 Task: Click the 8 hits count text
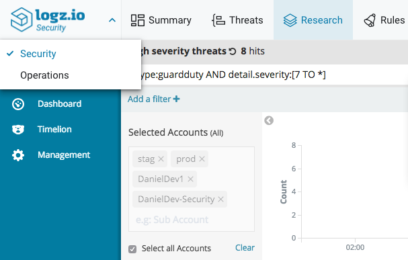click(253, 51)
